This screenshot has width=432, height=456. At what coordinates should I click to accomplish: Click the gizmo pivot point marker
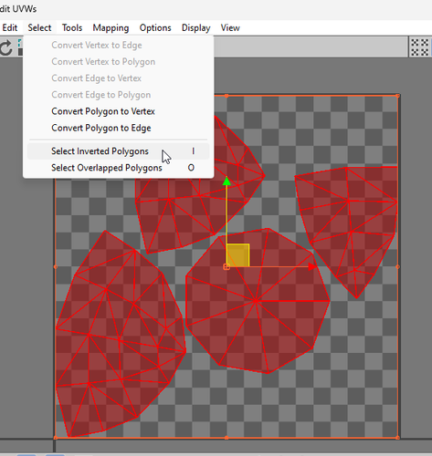[227, 267]
